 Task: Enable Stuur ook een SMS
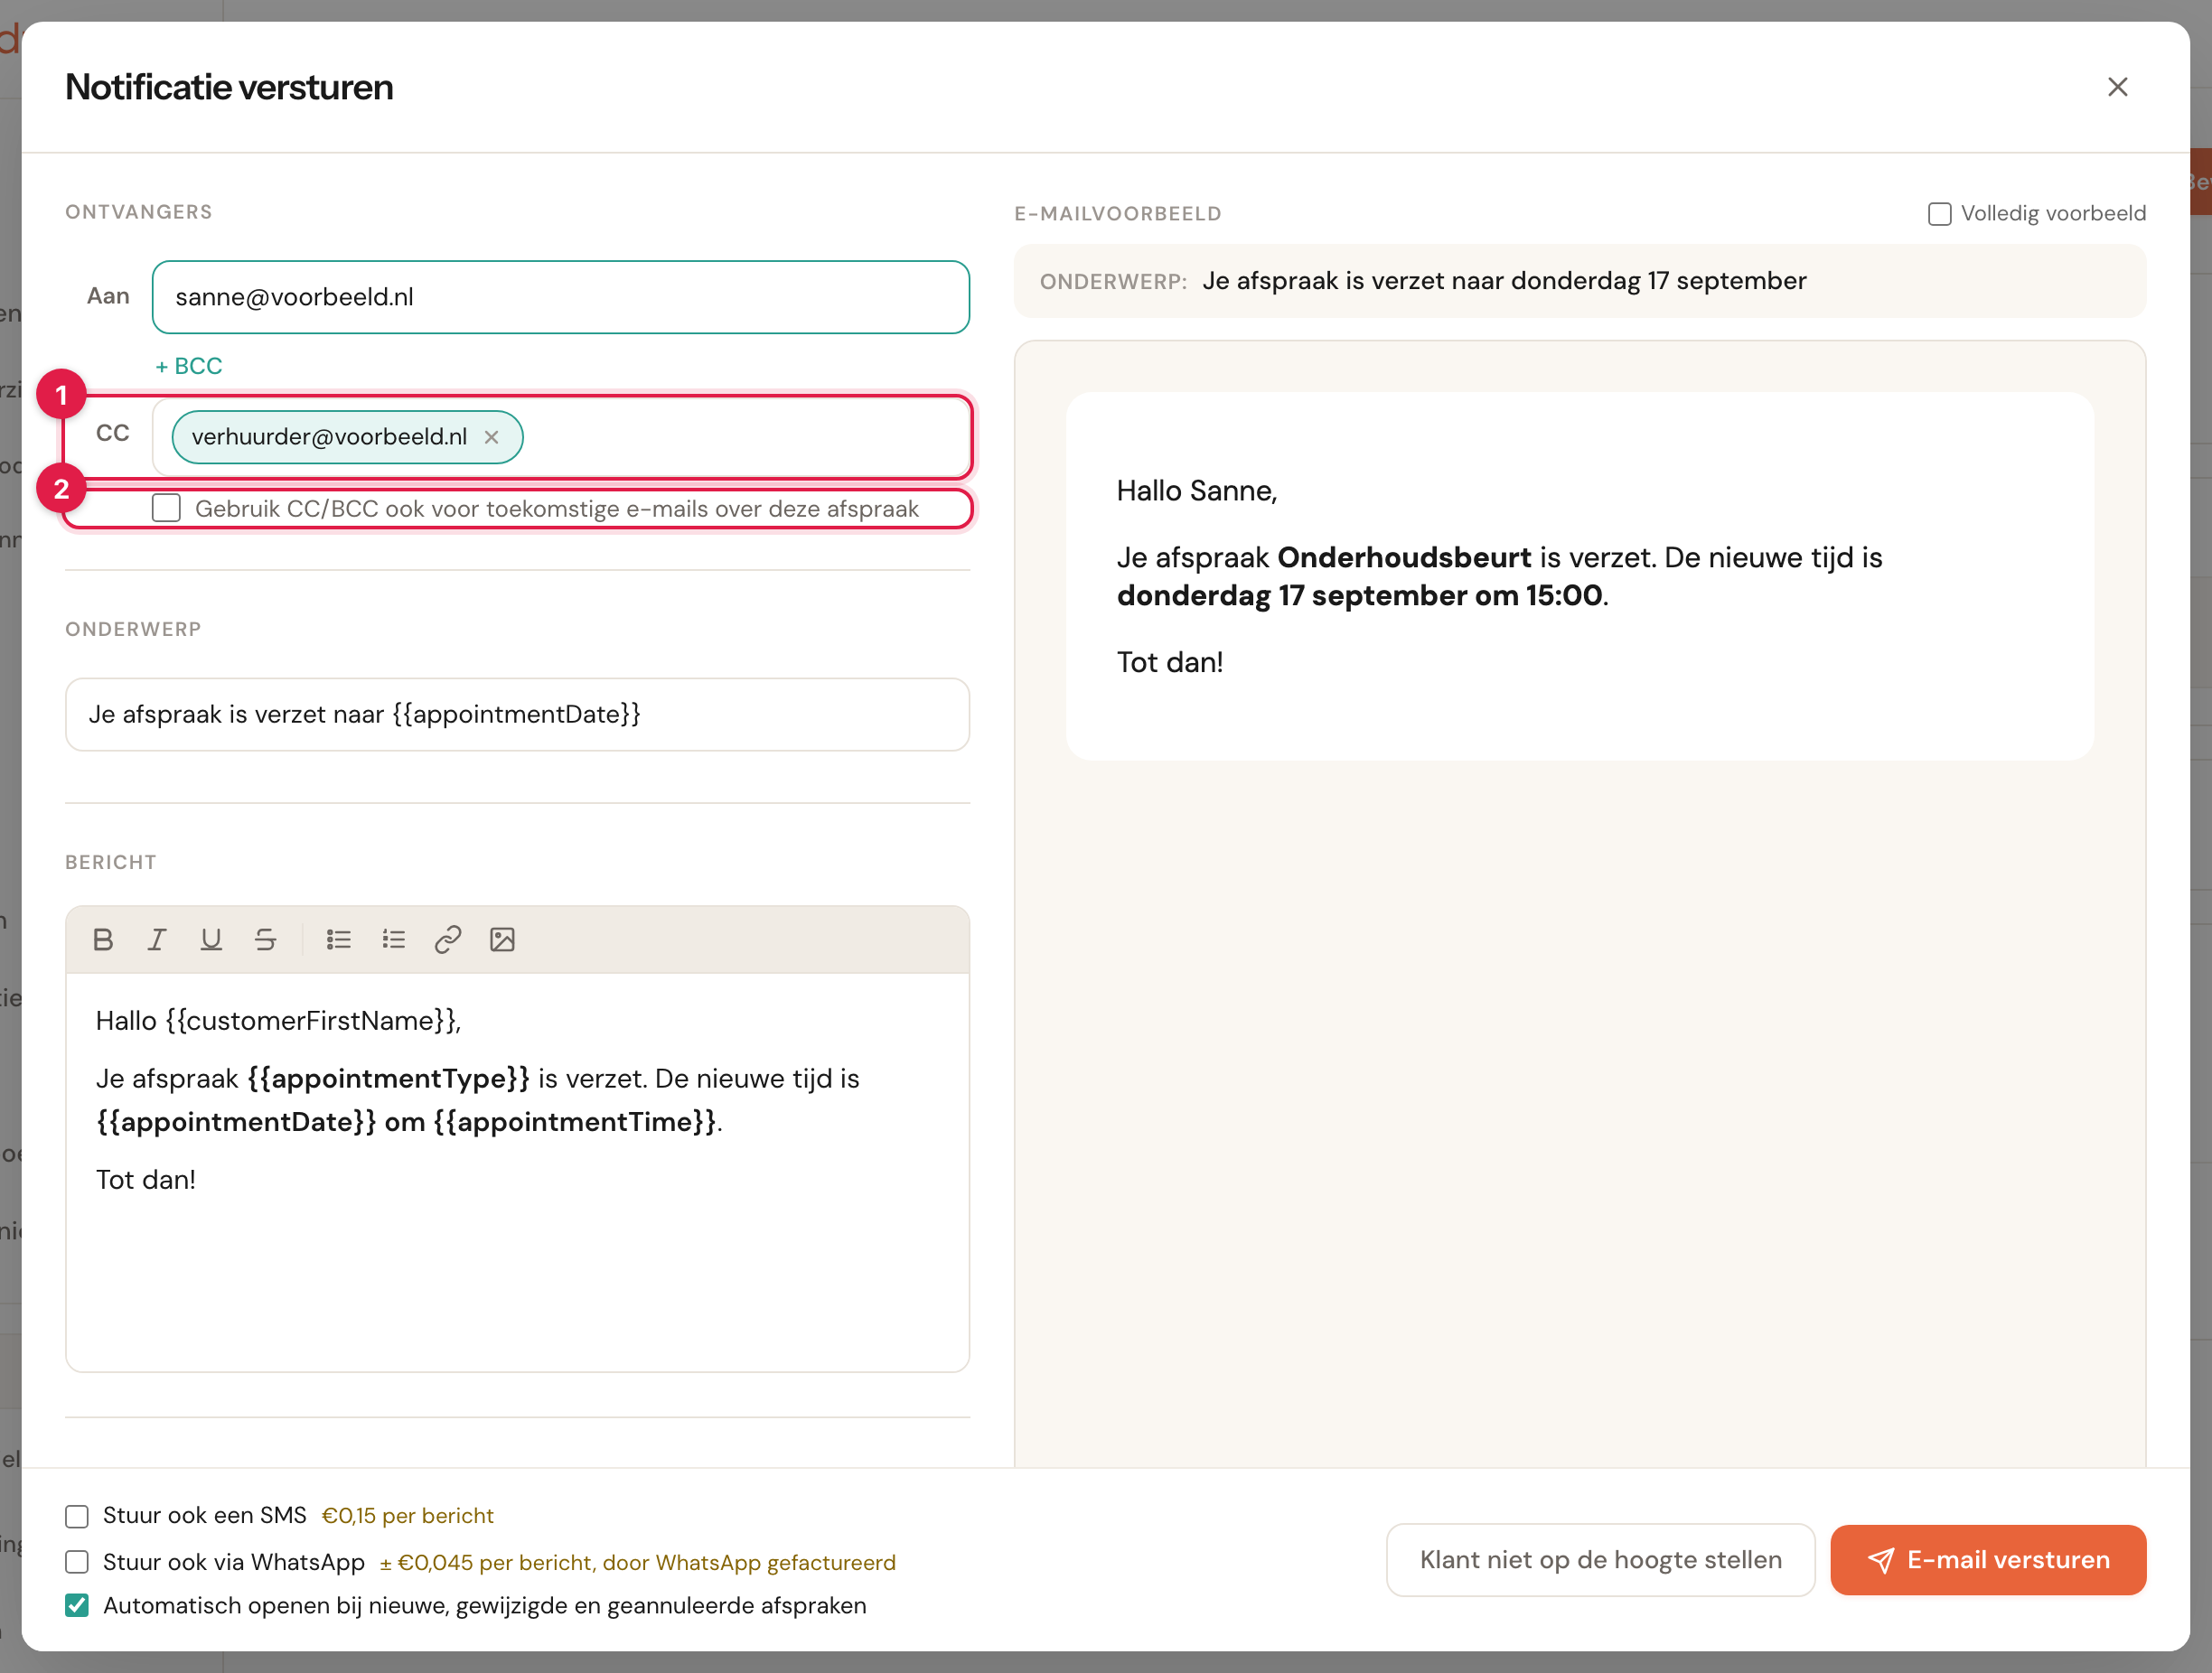pos(77,1516)
